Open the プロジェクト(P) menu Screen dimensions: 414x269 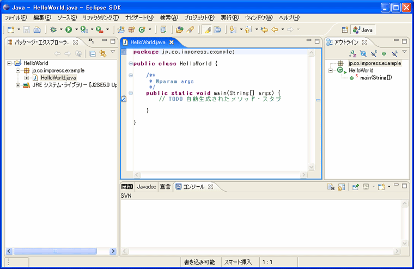pos(199,17)
